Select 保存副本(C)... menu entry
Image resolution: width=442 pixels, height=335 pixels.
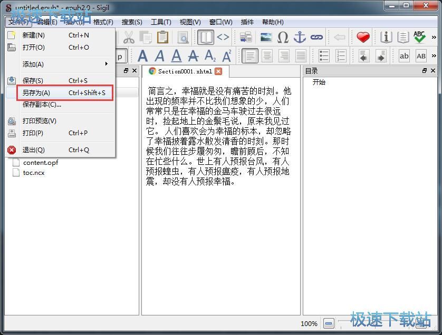60,105
